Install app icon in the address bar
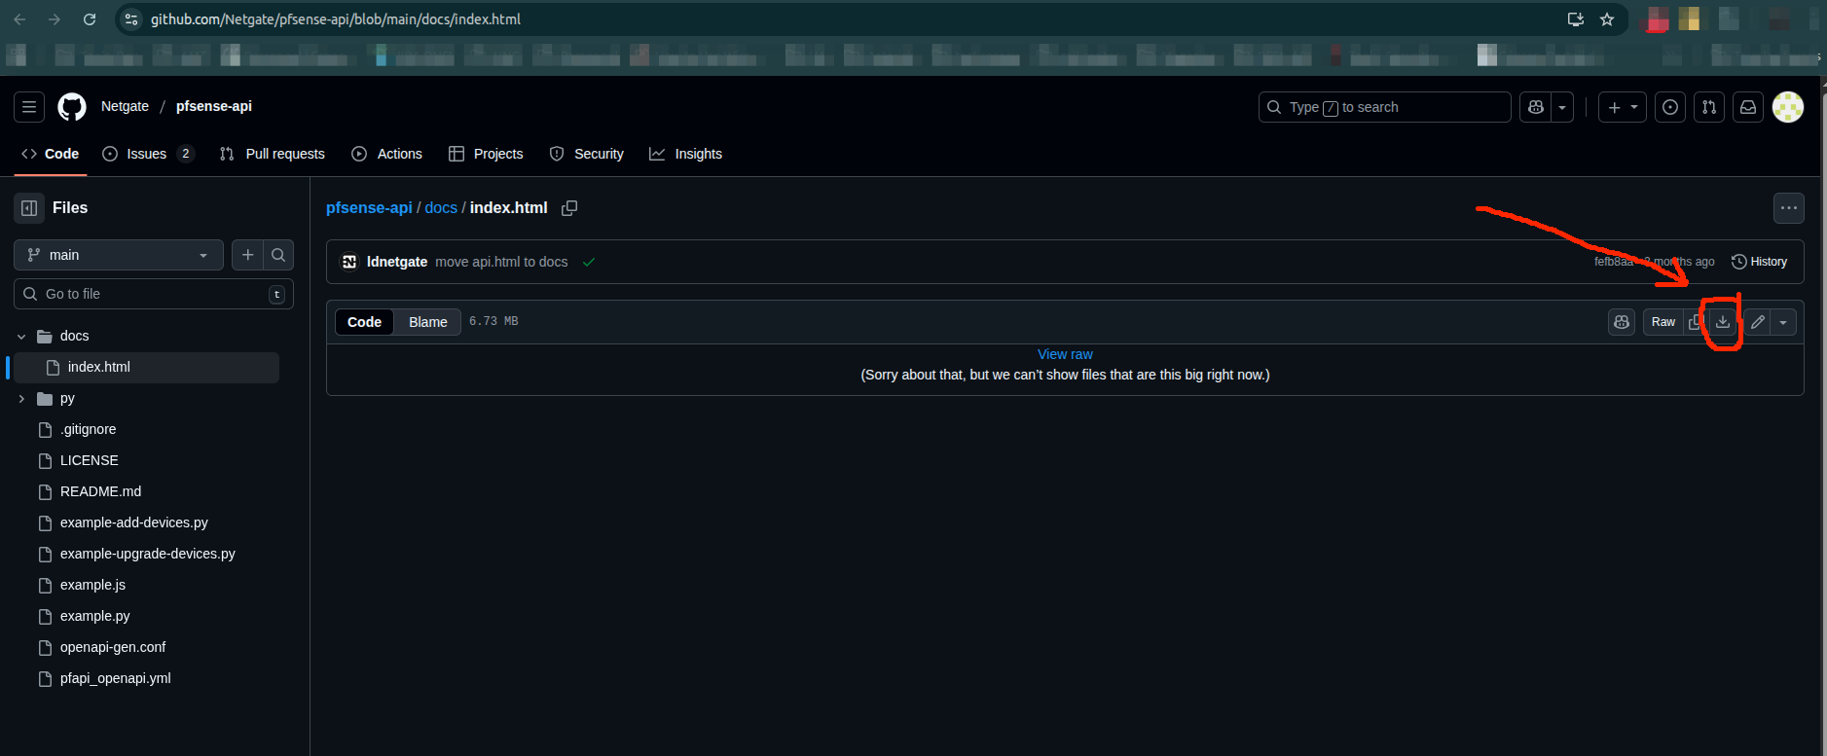 click(x=1575, y=19)
